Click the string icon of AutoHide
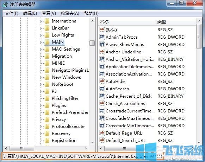Image resolution: width=205 pixels, height=162 pixels. click(102, 81)
